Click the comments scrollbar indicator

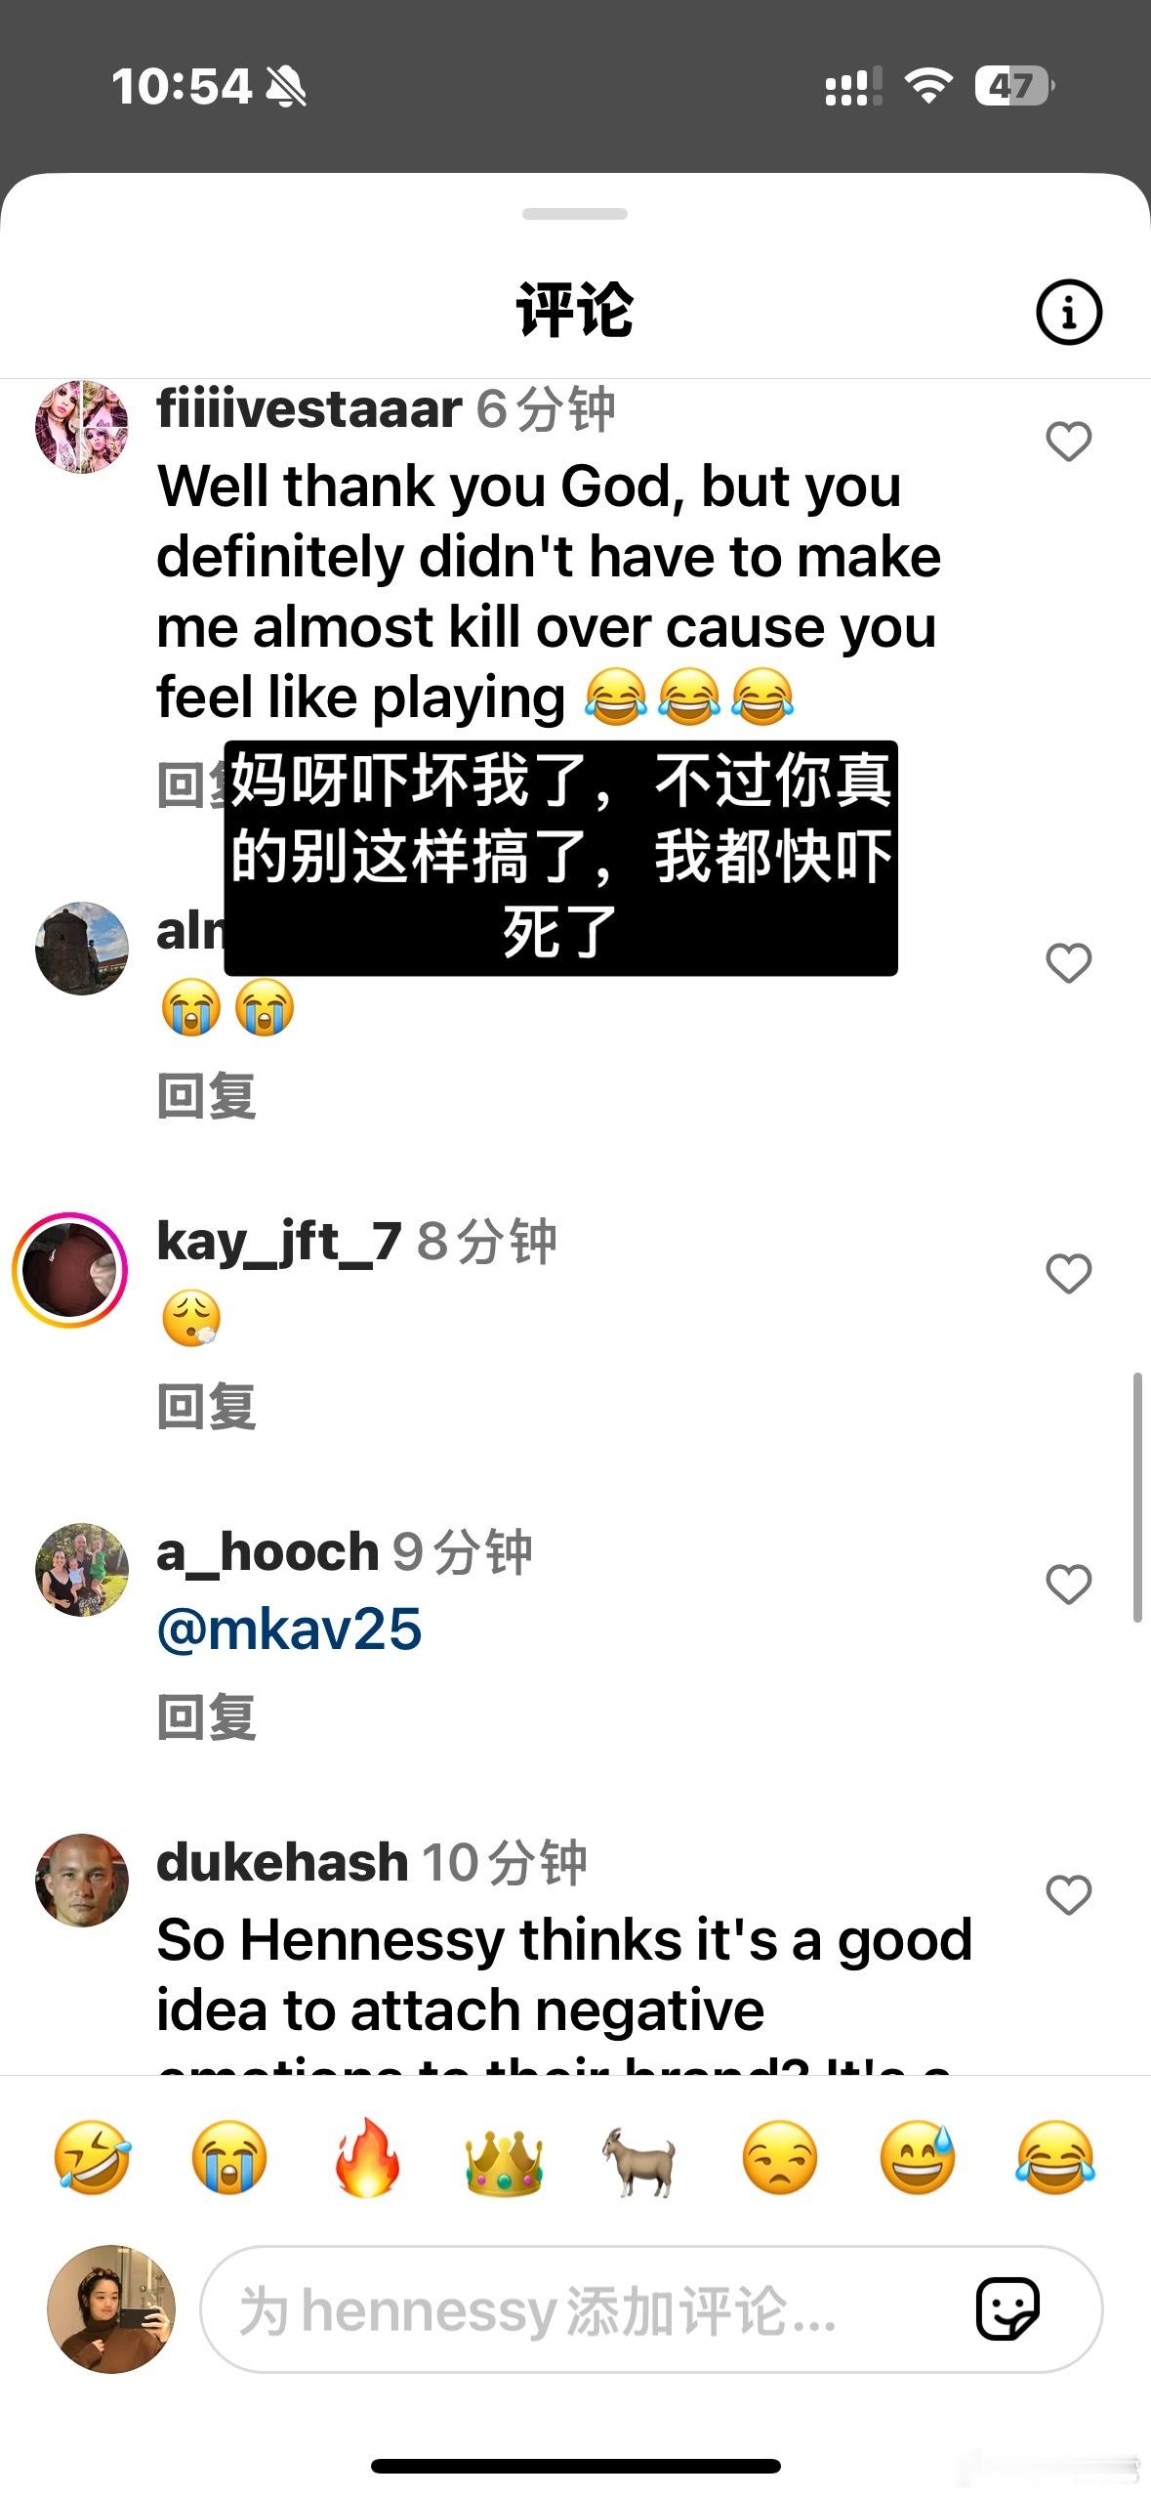pyautogui.click(x=1136, y=1497)
